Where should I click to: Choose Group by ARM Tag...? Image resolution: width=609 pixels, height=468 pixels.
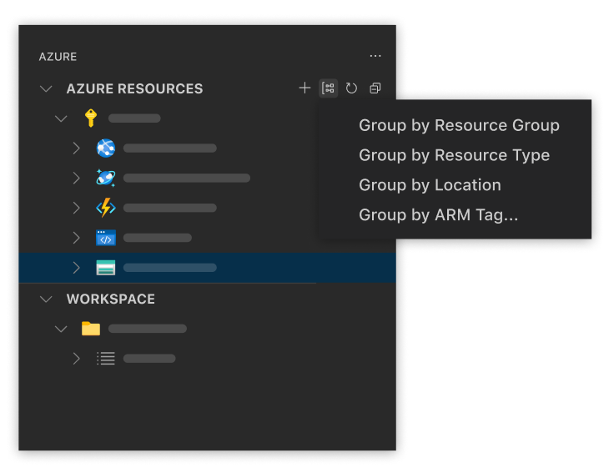click(x=438, y=214)
